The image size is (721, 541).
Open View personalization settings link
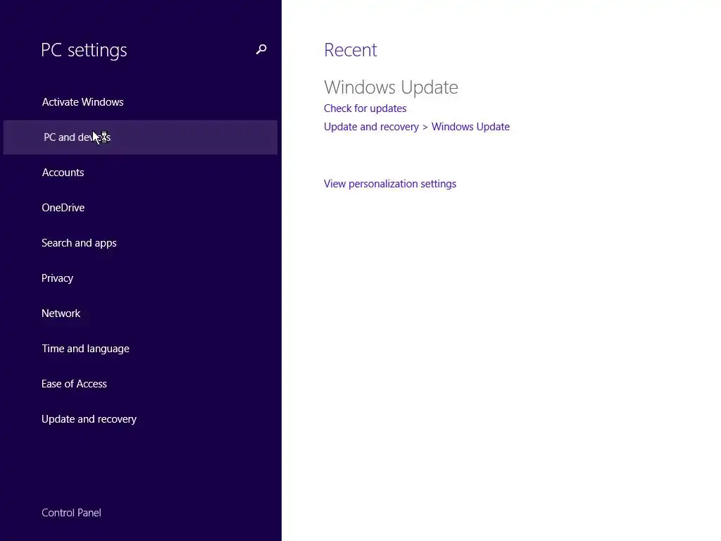390,184
